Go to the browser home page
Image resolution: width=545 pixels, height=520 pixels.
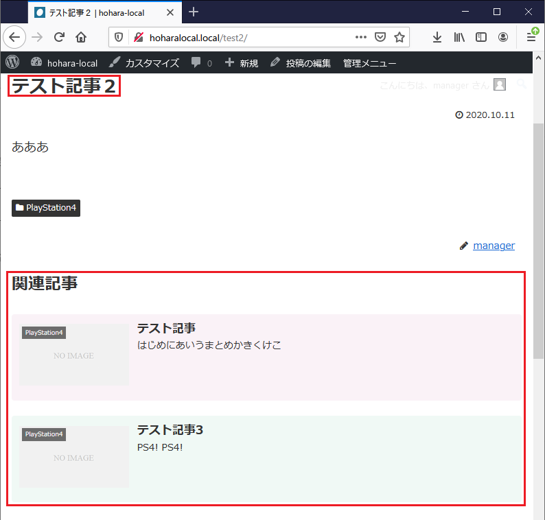tap(81, 37)
